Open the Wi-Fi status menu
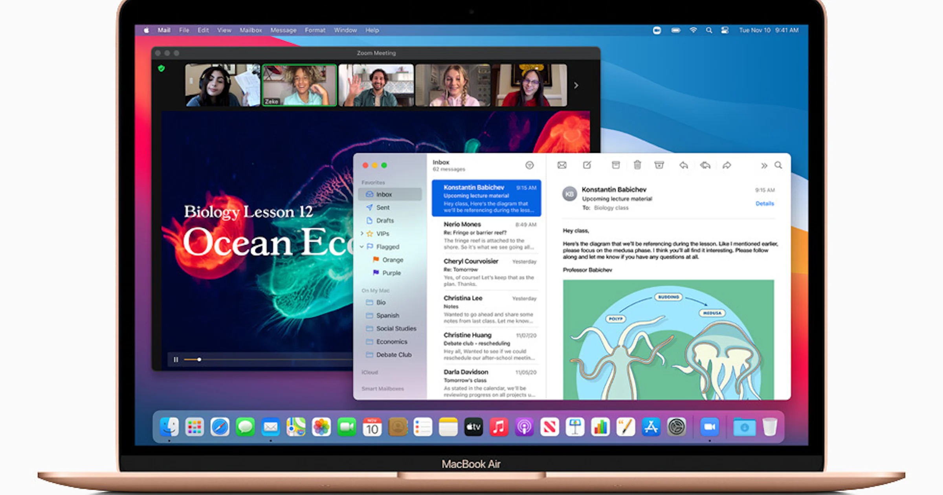The width and height of the screenshot is (943, 495). (x=693, y=30)
